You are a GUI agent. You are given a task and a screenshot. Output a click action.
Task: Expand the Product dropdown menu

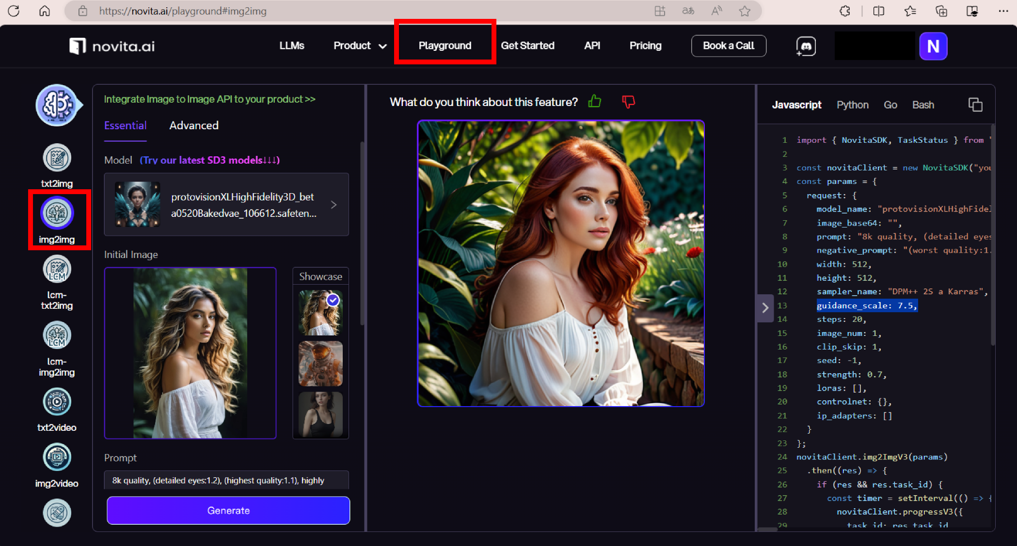360,46
